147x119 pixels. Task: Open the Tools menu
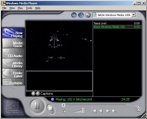[29, 8]
